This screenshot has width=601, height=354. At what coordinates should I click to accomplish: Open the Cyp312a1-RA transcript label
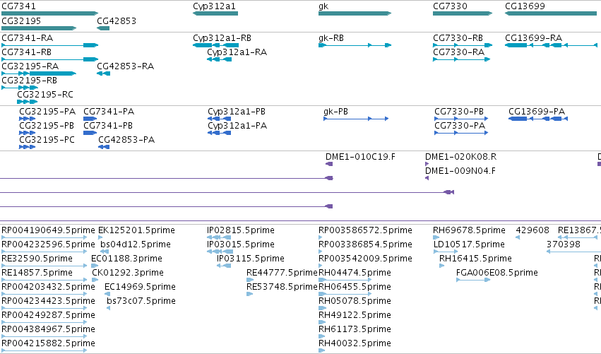click(x=237, y=52)
